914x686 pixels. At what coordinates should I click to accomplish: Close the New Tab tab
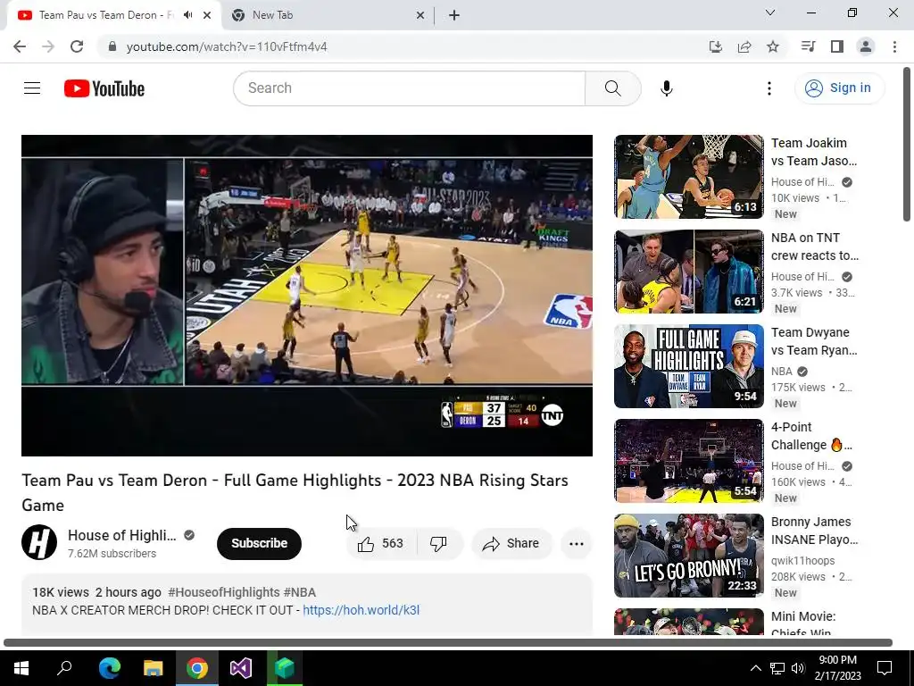pyautogui.click(x=420, y=15)
